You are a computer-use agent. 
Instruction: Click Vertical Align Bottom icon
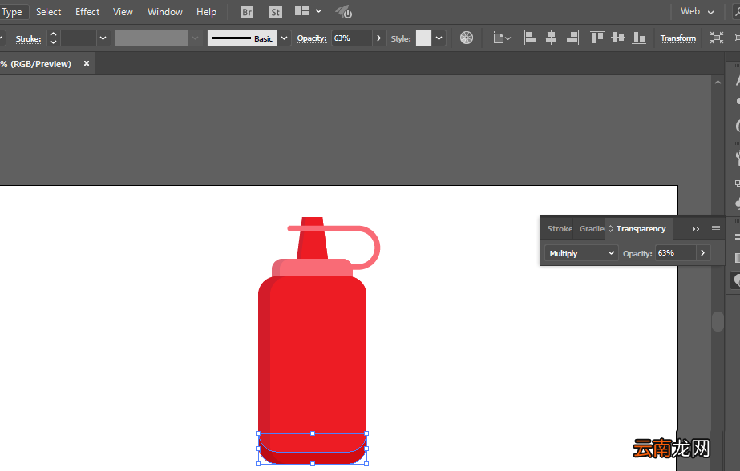click(639, 38)
